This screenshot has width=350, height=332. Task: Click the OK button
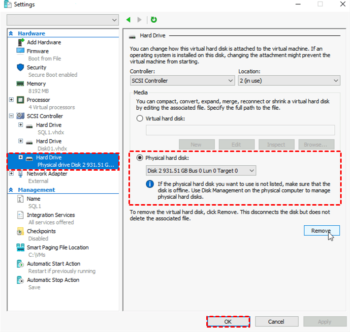click(x=228, y=322)
